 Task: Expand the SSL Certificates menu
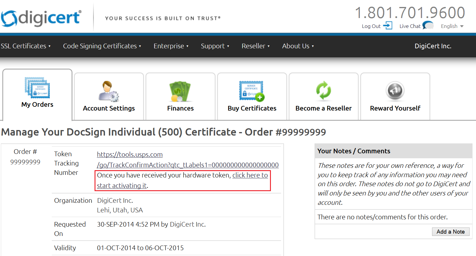pos(26,46)
